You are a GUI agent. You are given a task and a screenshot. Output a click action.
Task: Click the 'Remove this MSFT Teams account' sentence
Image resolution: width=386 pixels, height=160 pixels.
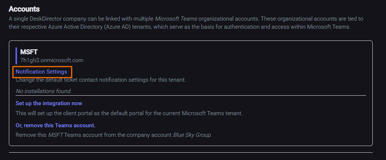111,135
